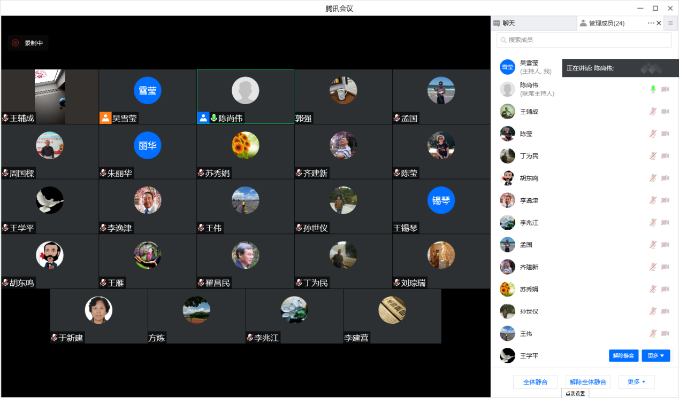Toggle 孟国's muted microphone in member list

coord(653,245)
